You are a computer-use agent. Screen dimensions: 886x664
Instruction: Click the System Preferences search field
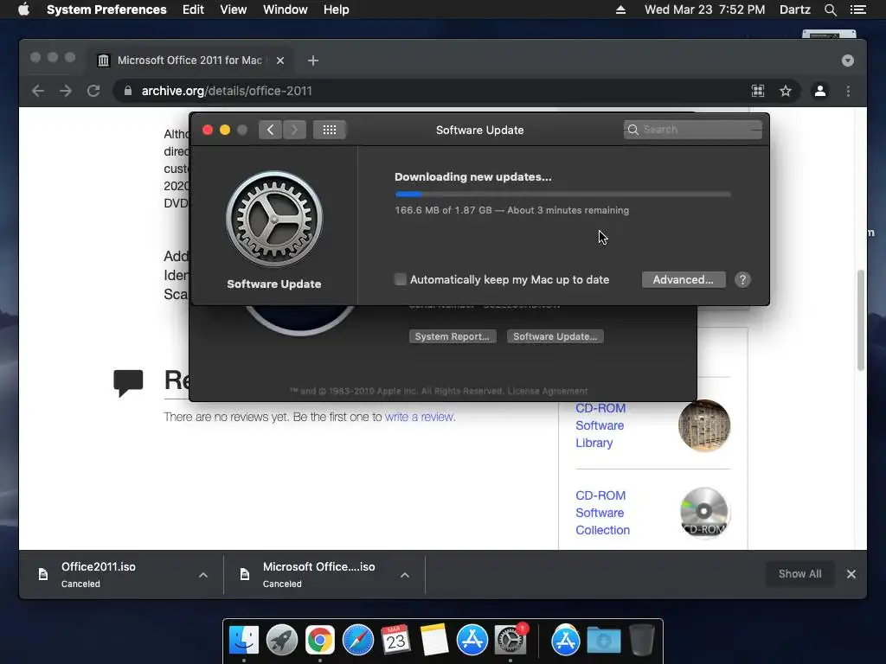(693, 130)
